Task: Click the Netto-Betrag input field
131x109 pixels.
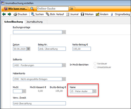Action: coord(82,49)
